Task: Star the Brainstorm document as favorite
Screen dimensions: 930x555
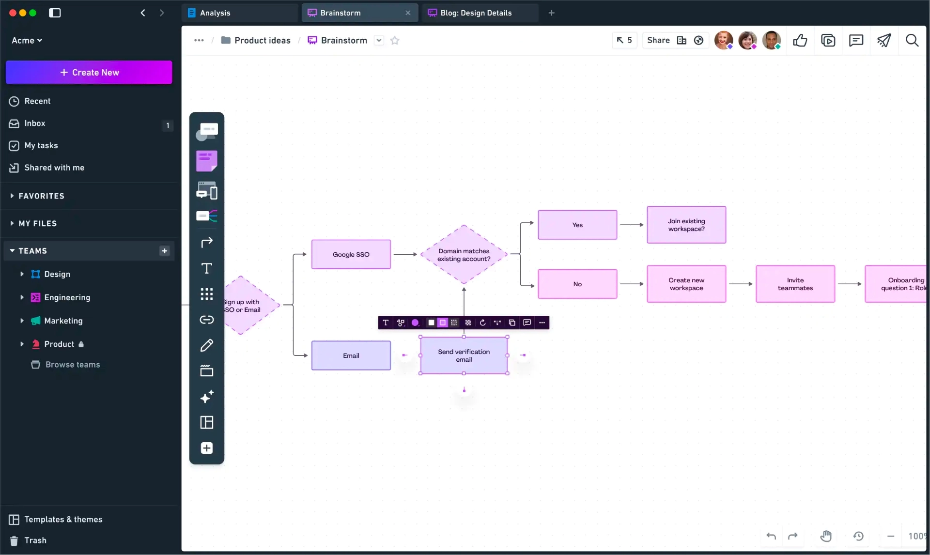Action: tap(395, 40)
